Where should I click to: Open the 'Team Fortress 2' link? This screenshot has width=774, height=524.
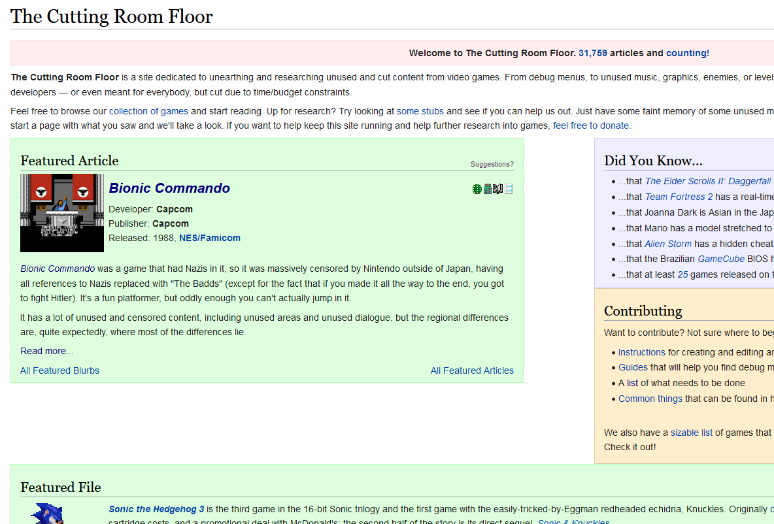click(679, 197)
